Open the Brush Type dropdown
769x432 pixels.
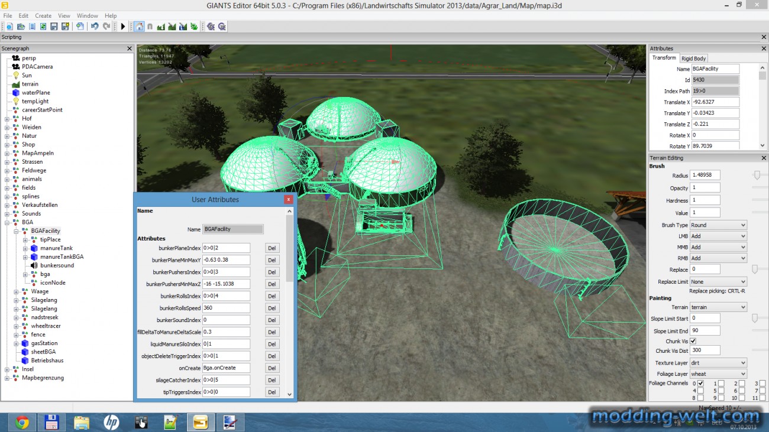718,225
